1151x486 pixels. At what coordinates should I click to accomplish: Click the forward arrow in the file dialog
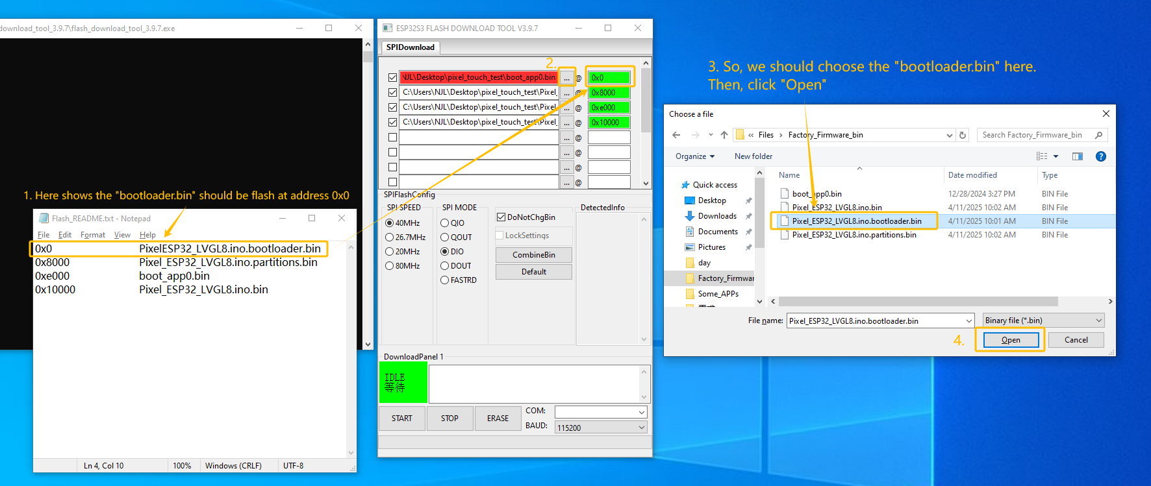696,135
